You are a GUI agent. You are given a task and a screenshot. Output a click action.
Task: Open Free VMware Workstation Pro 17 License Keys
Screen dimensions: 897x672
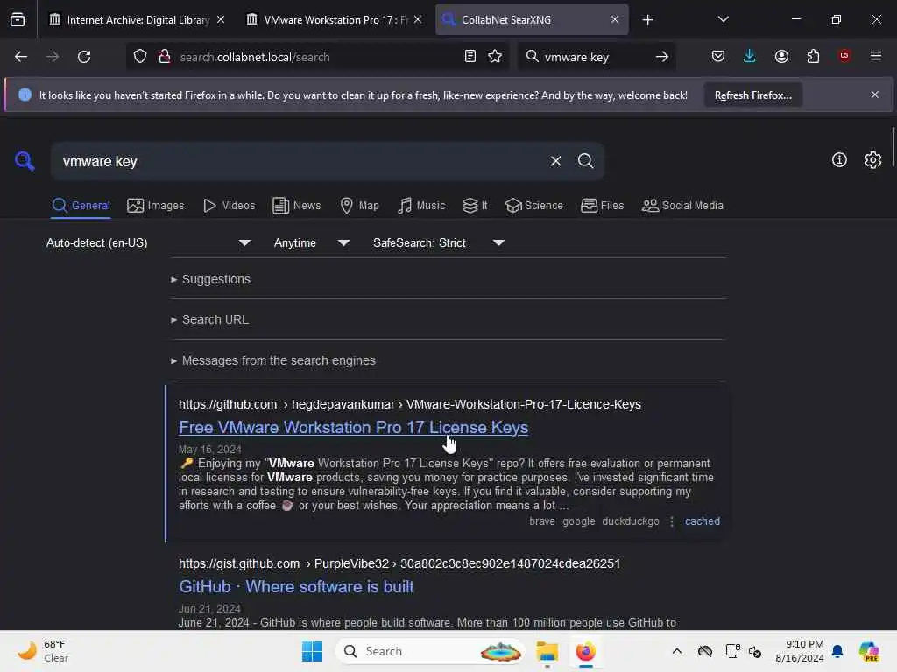tap(353, 427)
